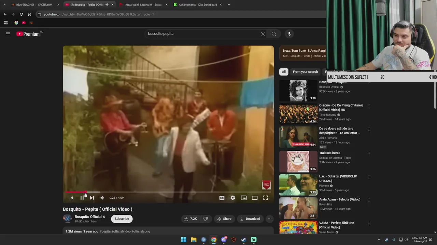Open File Explorer from taskbar
Screen dimensions: 437x245
194,240
